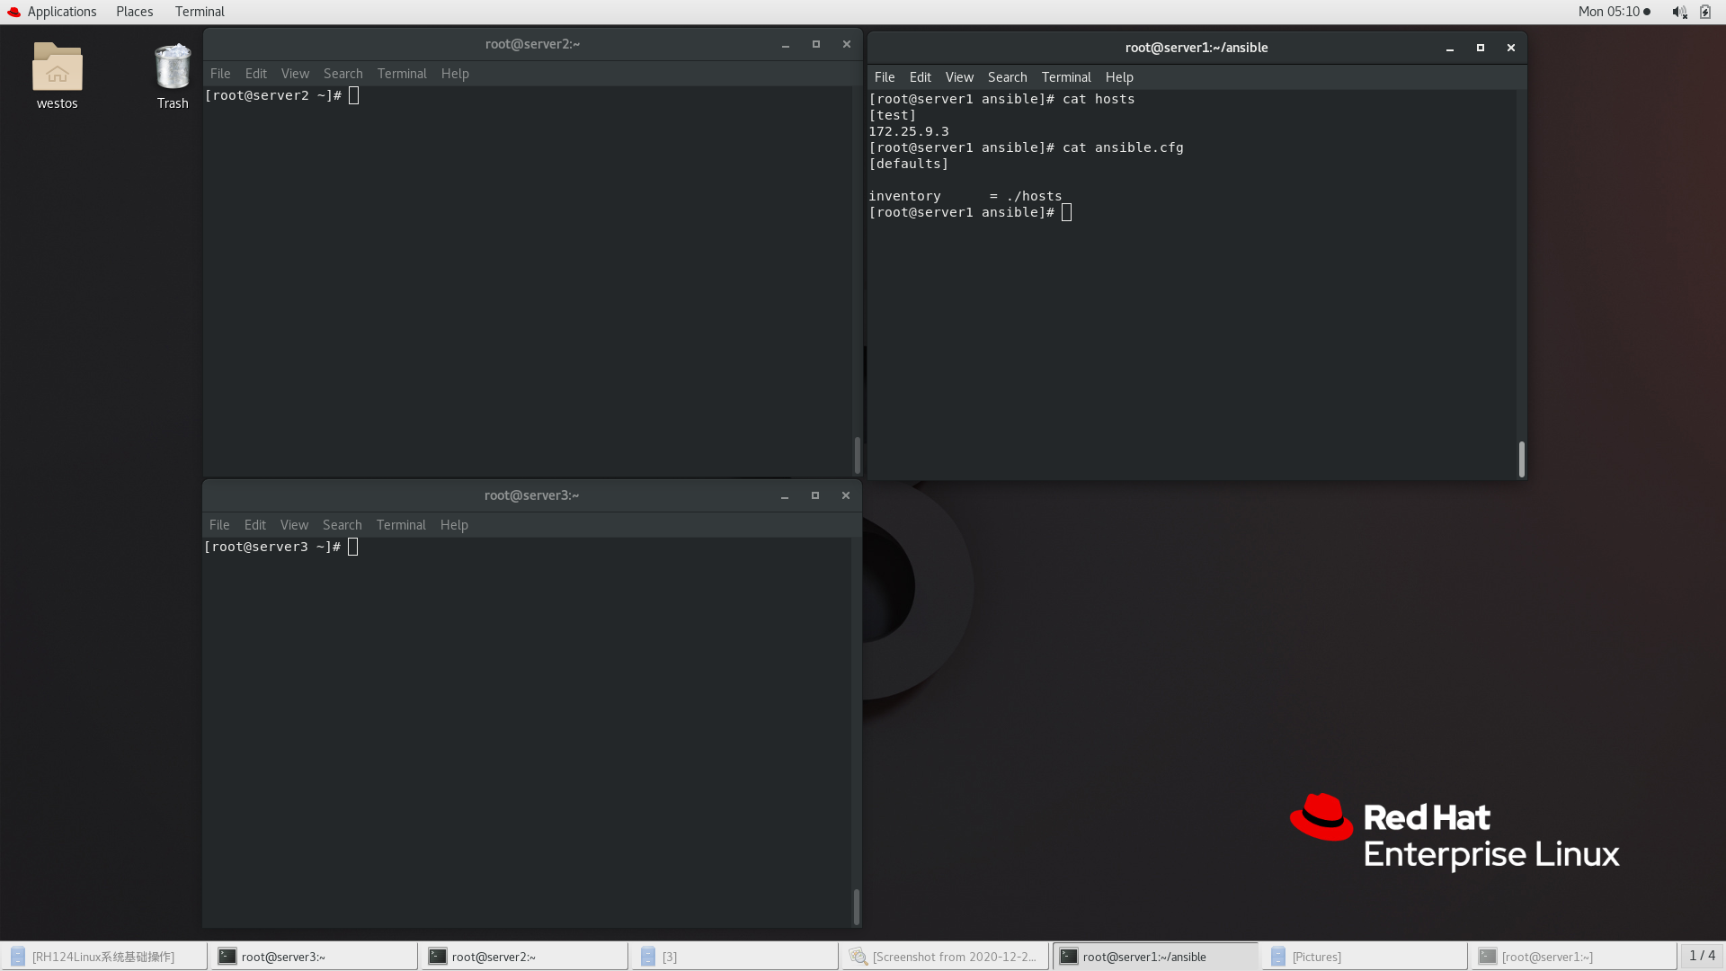This screenshot has height=971, width=1726.
Task: Open Edit menu in server2 terminal
Action: 255,74
